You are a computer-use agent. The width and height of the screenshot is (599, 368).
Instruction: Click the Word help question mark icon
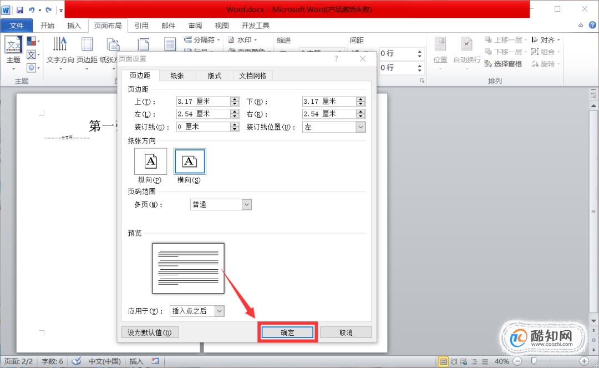[x=592, y=25]
